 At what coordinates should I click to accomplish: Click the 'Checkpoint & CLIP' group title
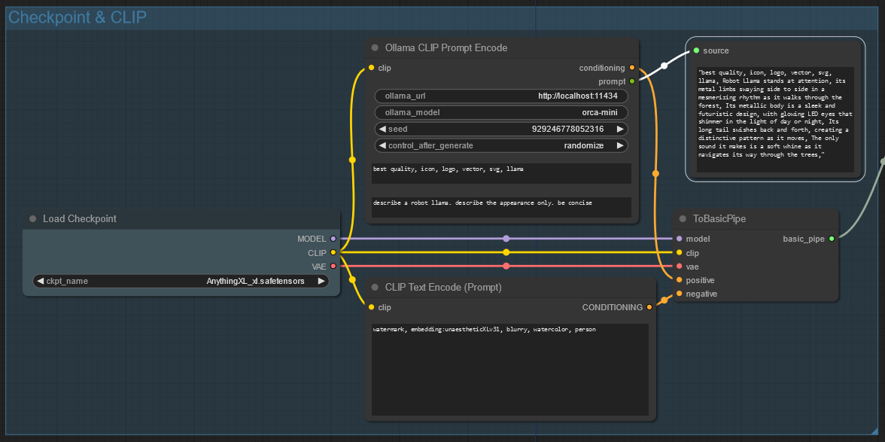[78, 17]
